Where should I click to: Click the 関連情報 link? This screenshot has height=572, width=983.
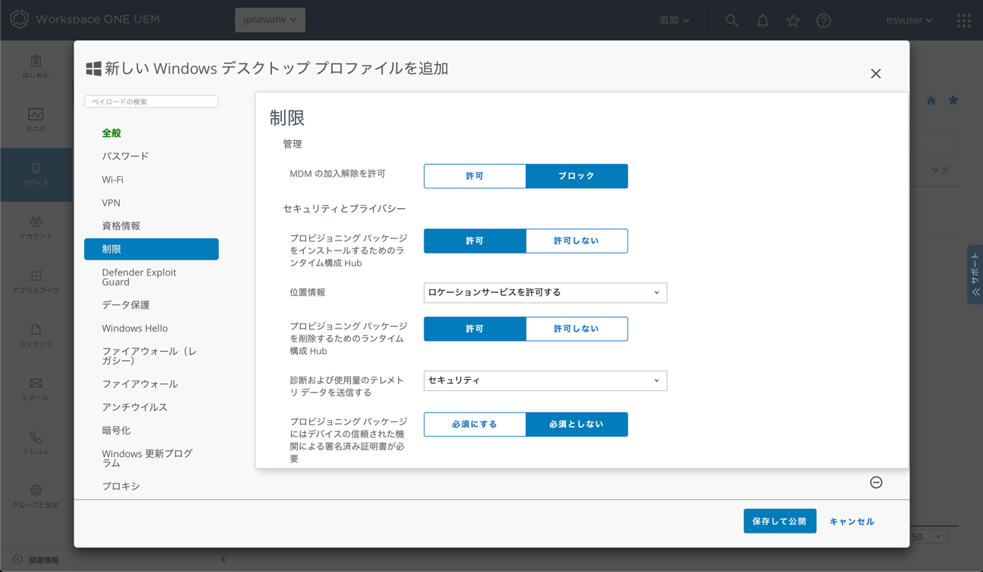44,560
